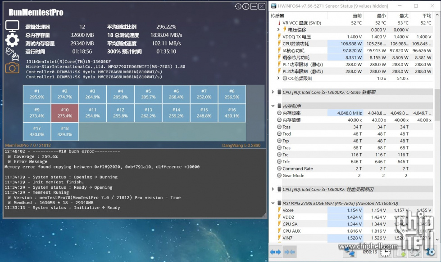Click the 当前 column header
Image resolution: width=441 pixels, height=262 pixels.
click(357, 16)
